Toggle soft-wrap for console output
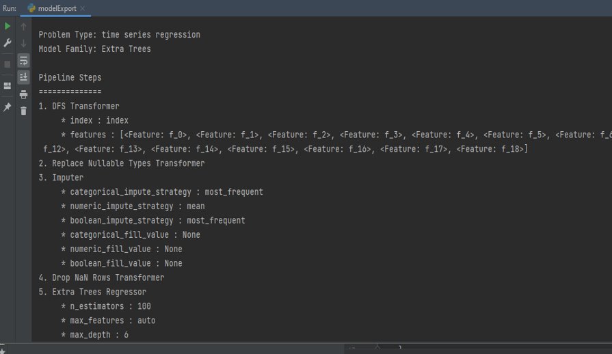Screen dimensions: 612x354 click(23, 60)
